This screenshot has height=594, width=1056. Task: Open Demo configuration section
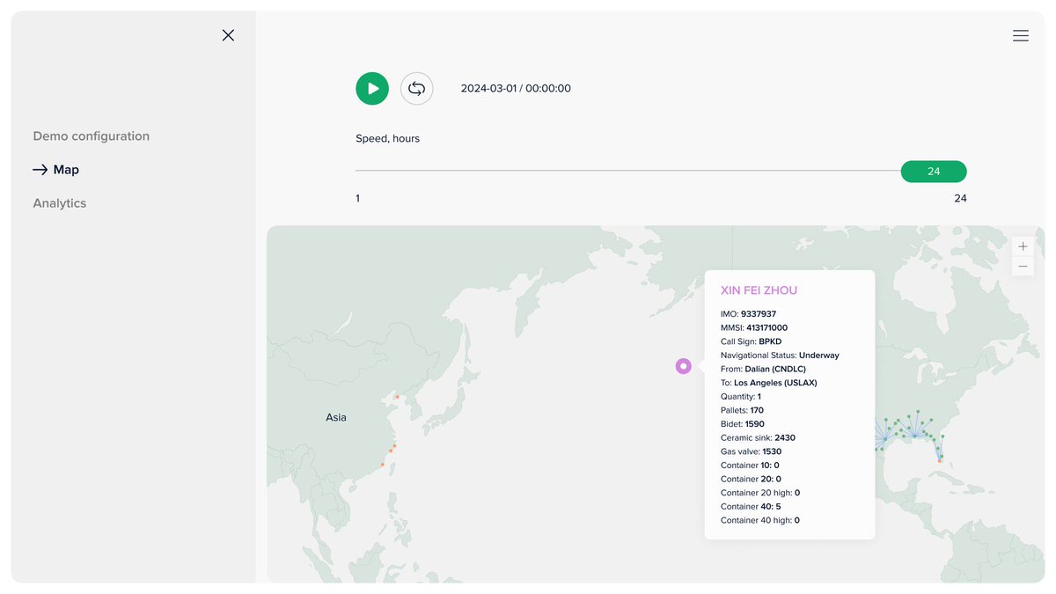(92, 136)
